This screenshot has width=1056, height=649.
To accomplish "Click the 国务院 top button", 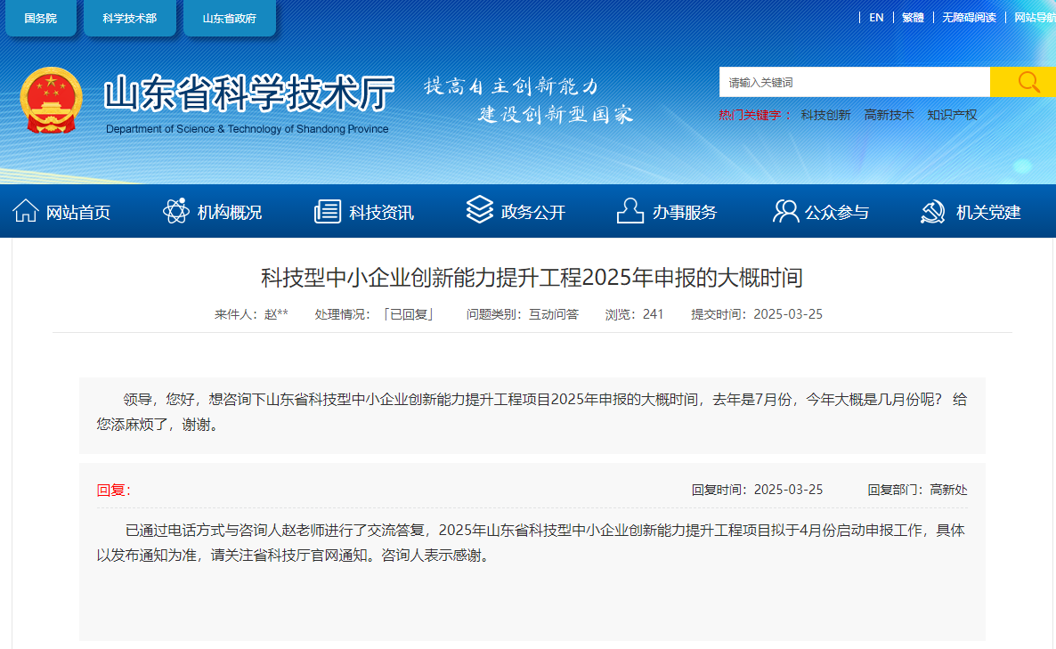I will pos(40,18).
